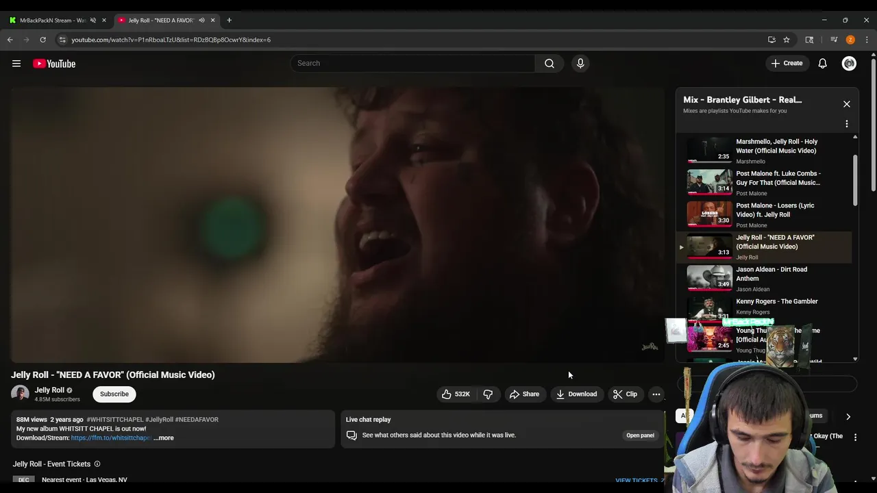Viewport: 877px width, 493px height.
Task: Mute the Jelly Roll tab audio icon
Action: click(x=201, y=21)
